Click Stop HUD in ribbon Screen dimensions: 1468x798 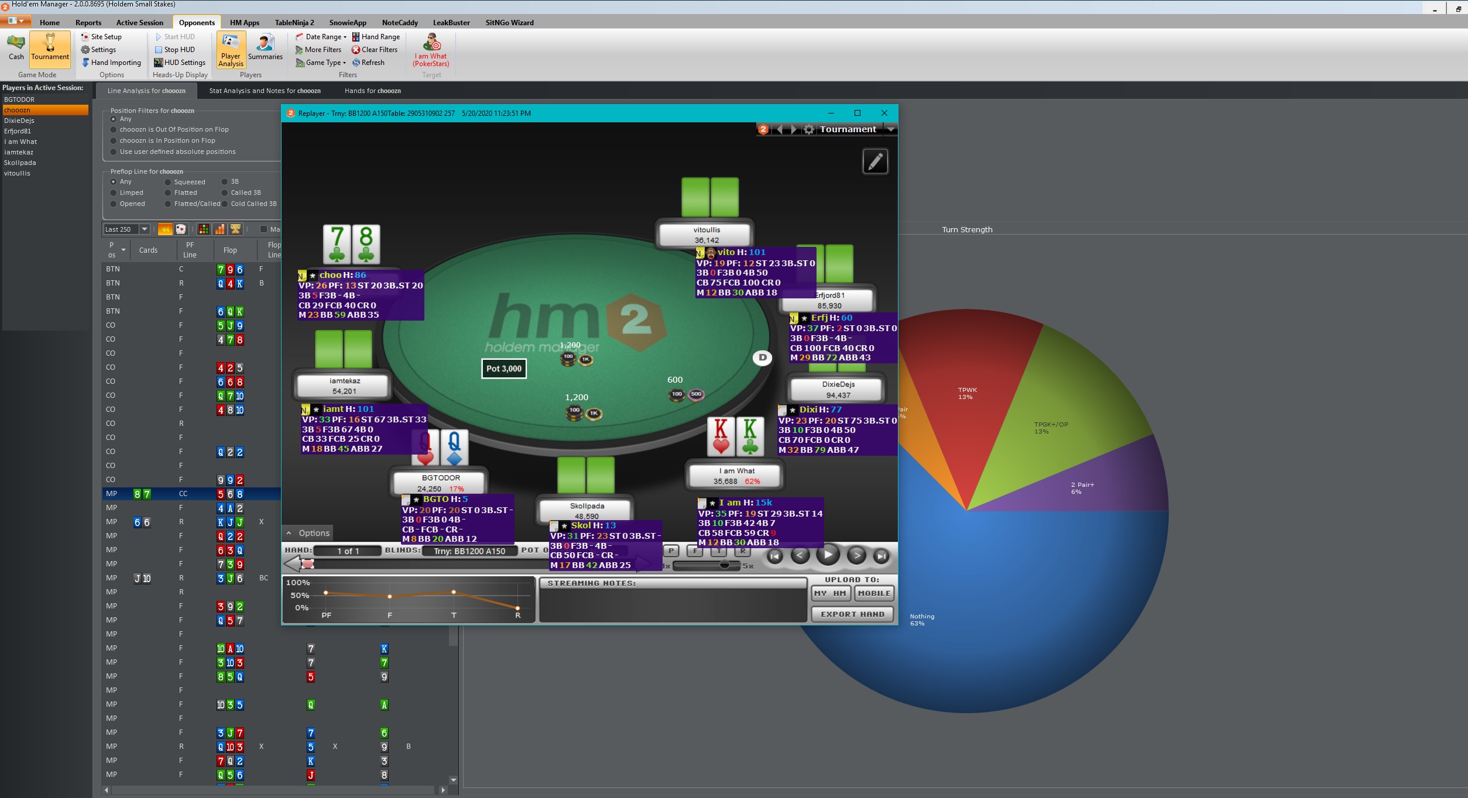pyautogui.click(x=174, y=50)
